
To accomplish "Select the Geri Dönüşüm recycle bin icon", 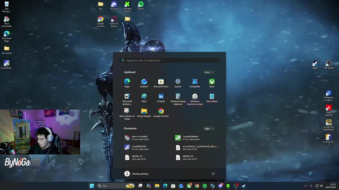I will (x=7, y=7).
